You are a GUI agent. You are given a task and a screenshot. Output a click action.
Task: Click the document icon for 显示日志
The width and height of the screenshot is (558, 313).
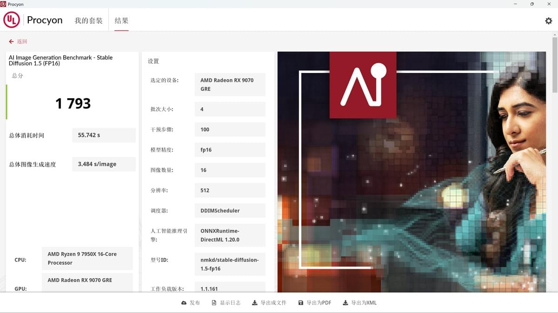click(214, 303)
